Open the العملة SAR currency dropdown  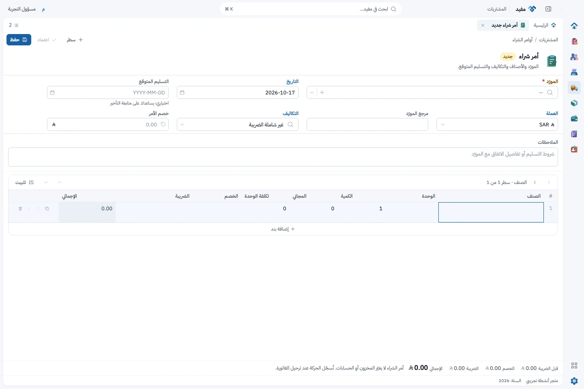tap(497, 124)
